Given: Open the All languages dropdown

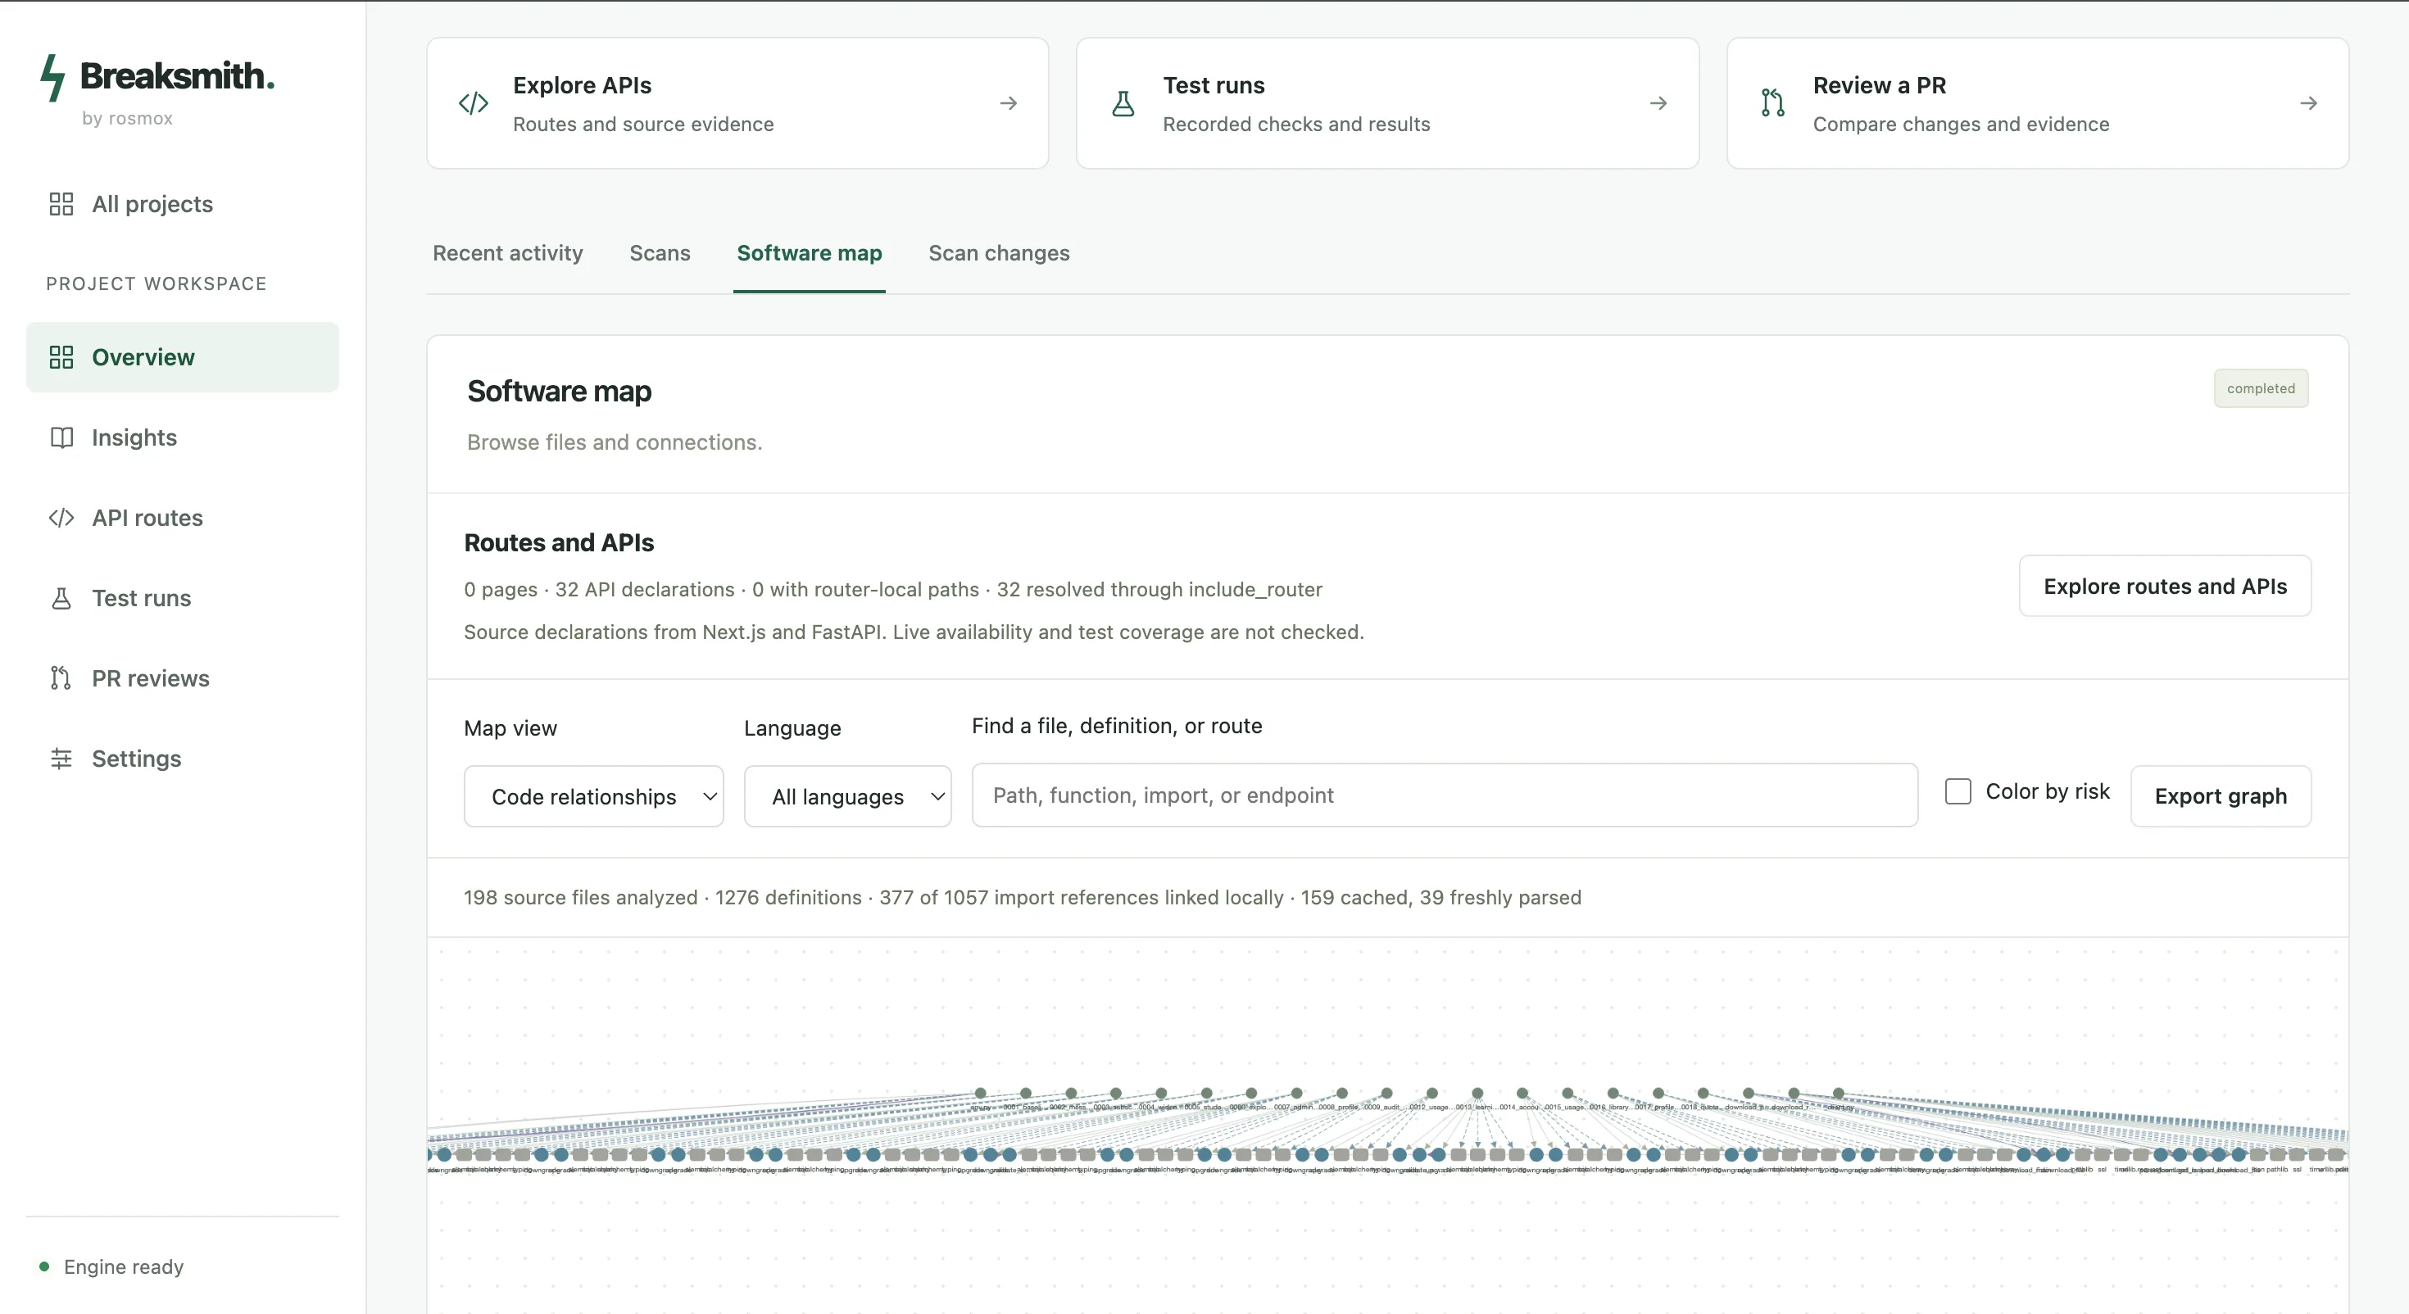Looking at the screenshot, I should pyautogui.click(x=847, y=796).
